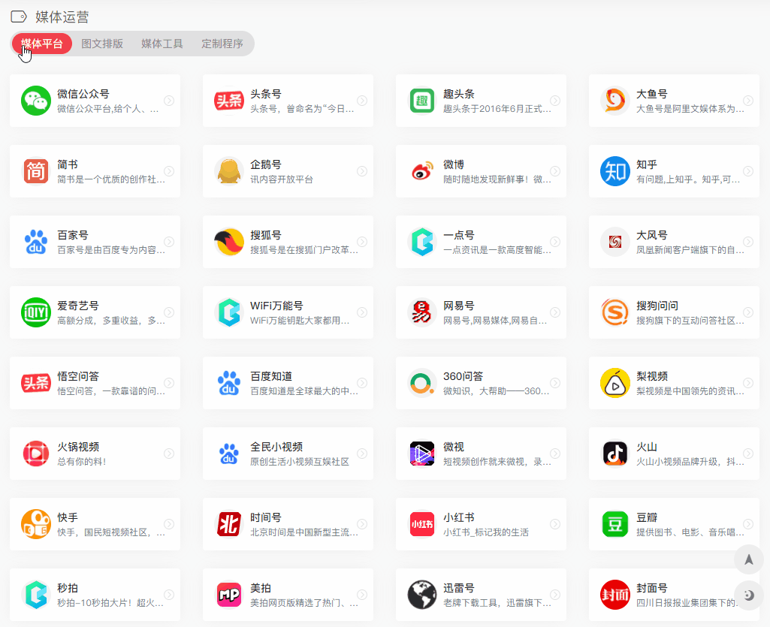Click the 头条号 red logo icon
This screenshot has width=770, height=627.
point(229,101)
